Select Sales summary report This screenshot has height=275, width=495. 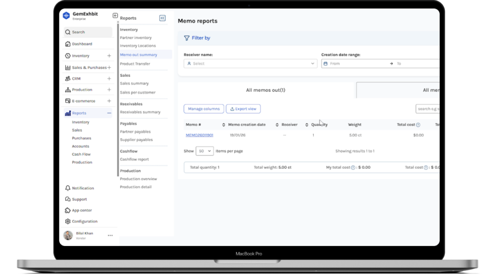(134, 84)
